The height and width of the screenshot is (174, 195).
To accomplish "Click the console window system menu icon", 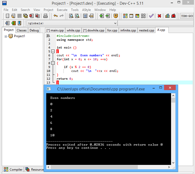I will point(49,89).
